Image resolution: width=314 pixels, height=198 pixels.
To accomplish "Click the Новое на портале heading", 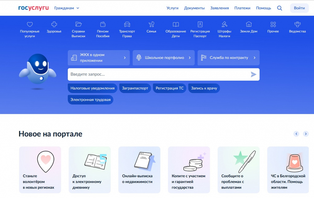I will (51, 134).
